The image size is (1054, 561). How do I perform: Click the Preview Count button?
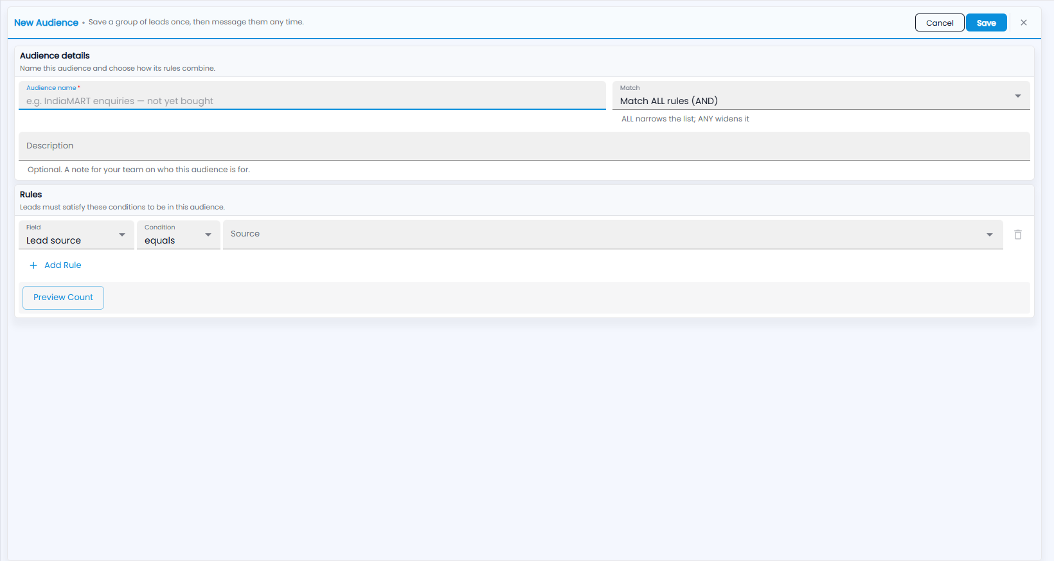pyautogui.click(x=63, y=298)
